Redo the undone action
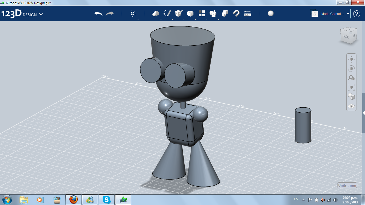Viewport: 365px width, 205px height. point(110,14)
